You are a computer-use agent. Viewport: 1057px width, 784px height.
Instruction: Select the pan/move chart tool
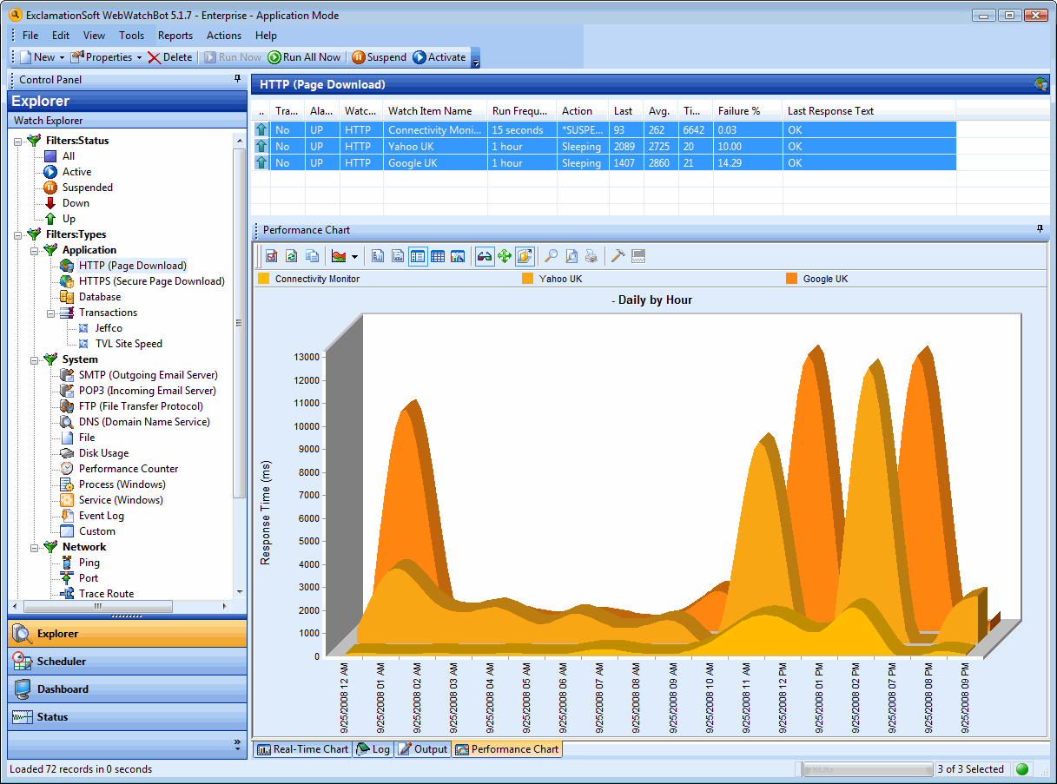point(505,255)
